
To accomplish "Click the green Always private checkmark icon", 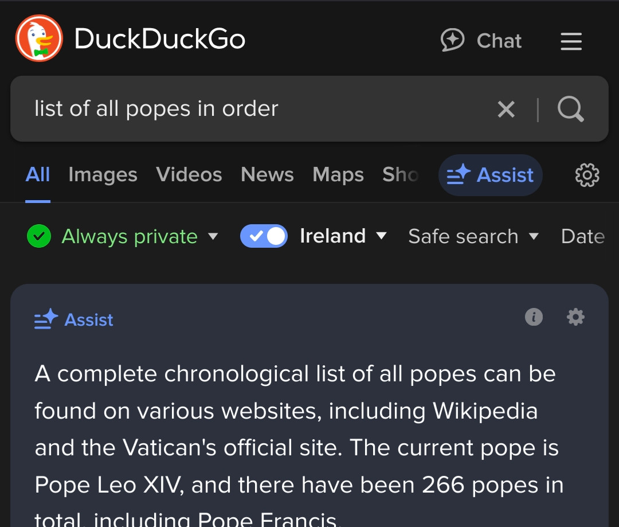I will click(39, 236).
